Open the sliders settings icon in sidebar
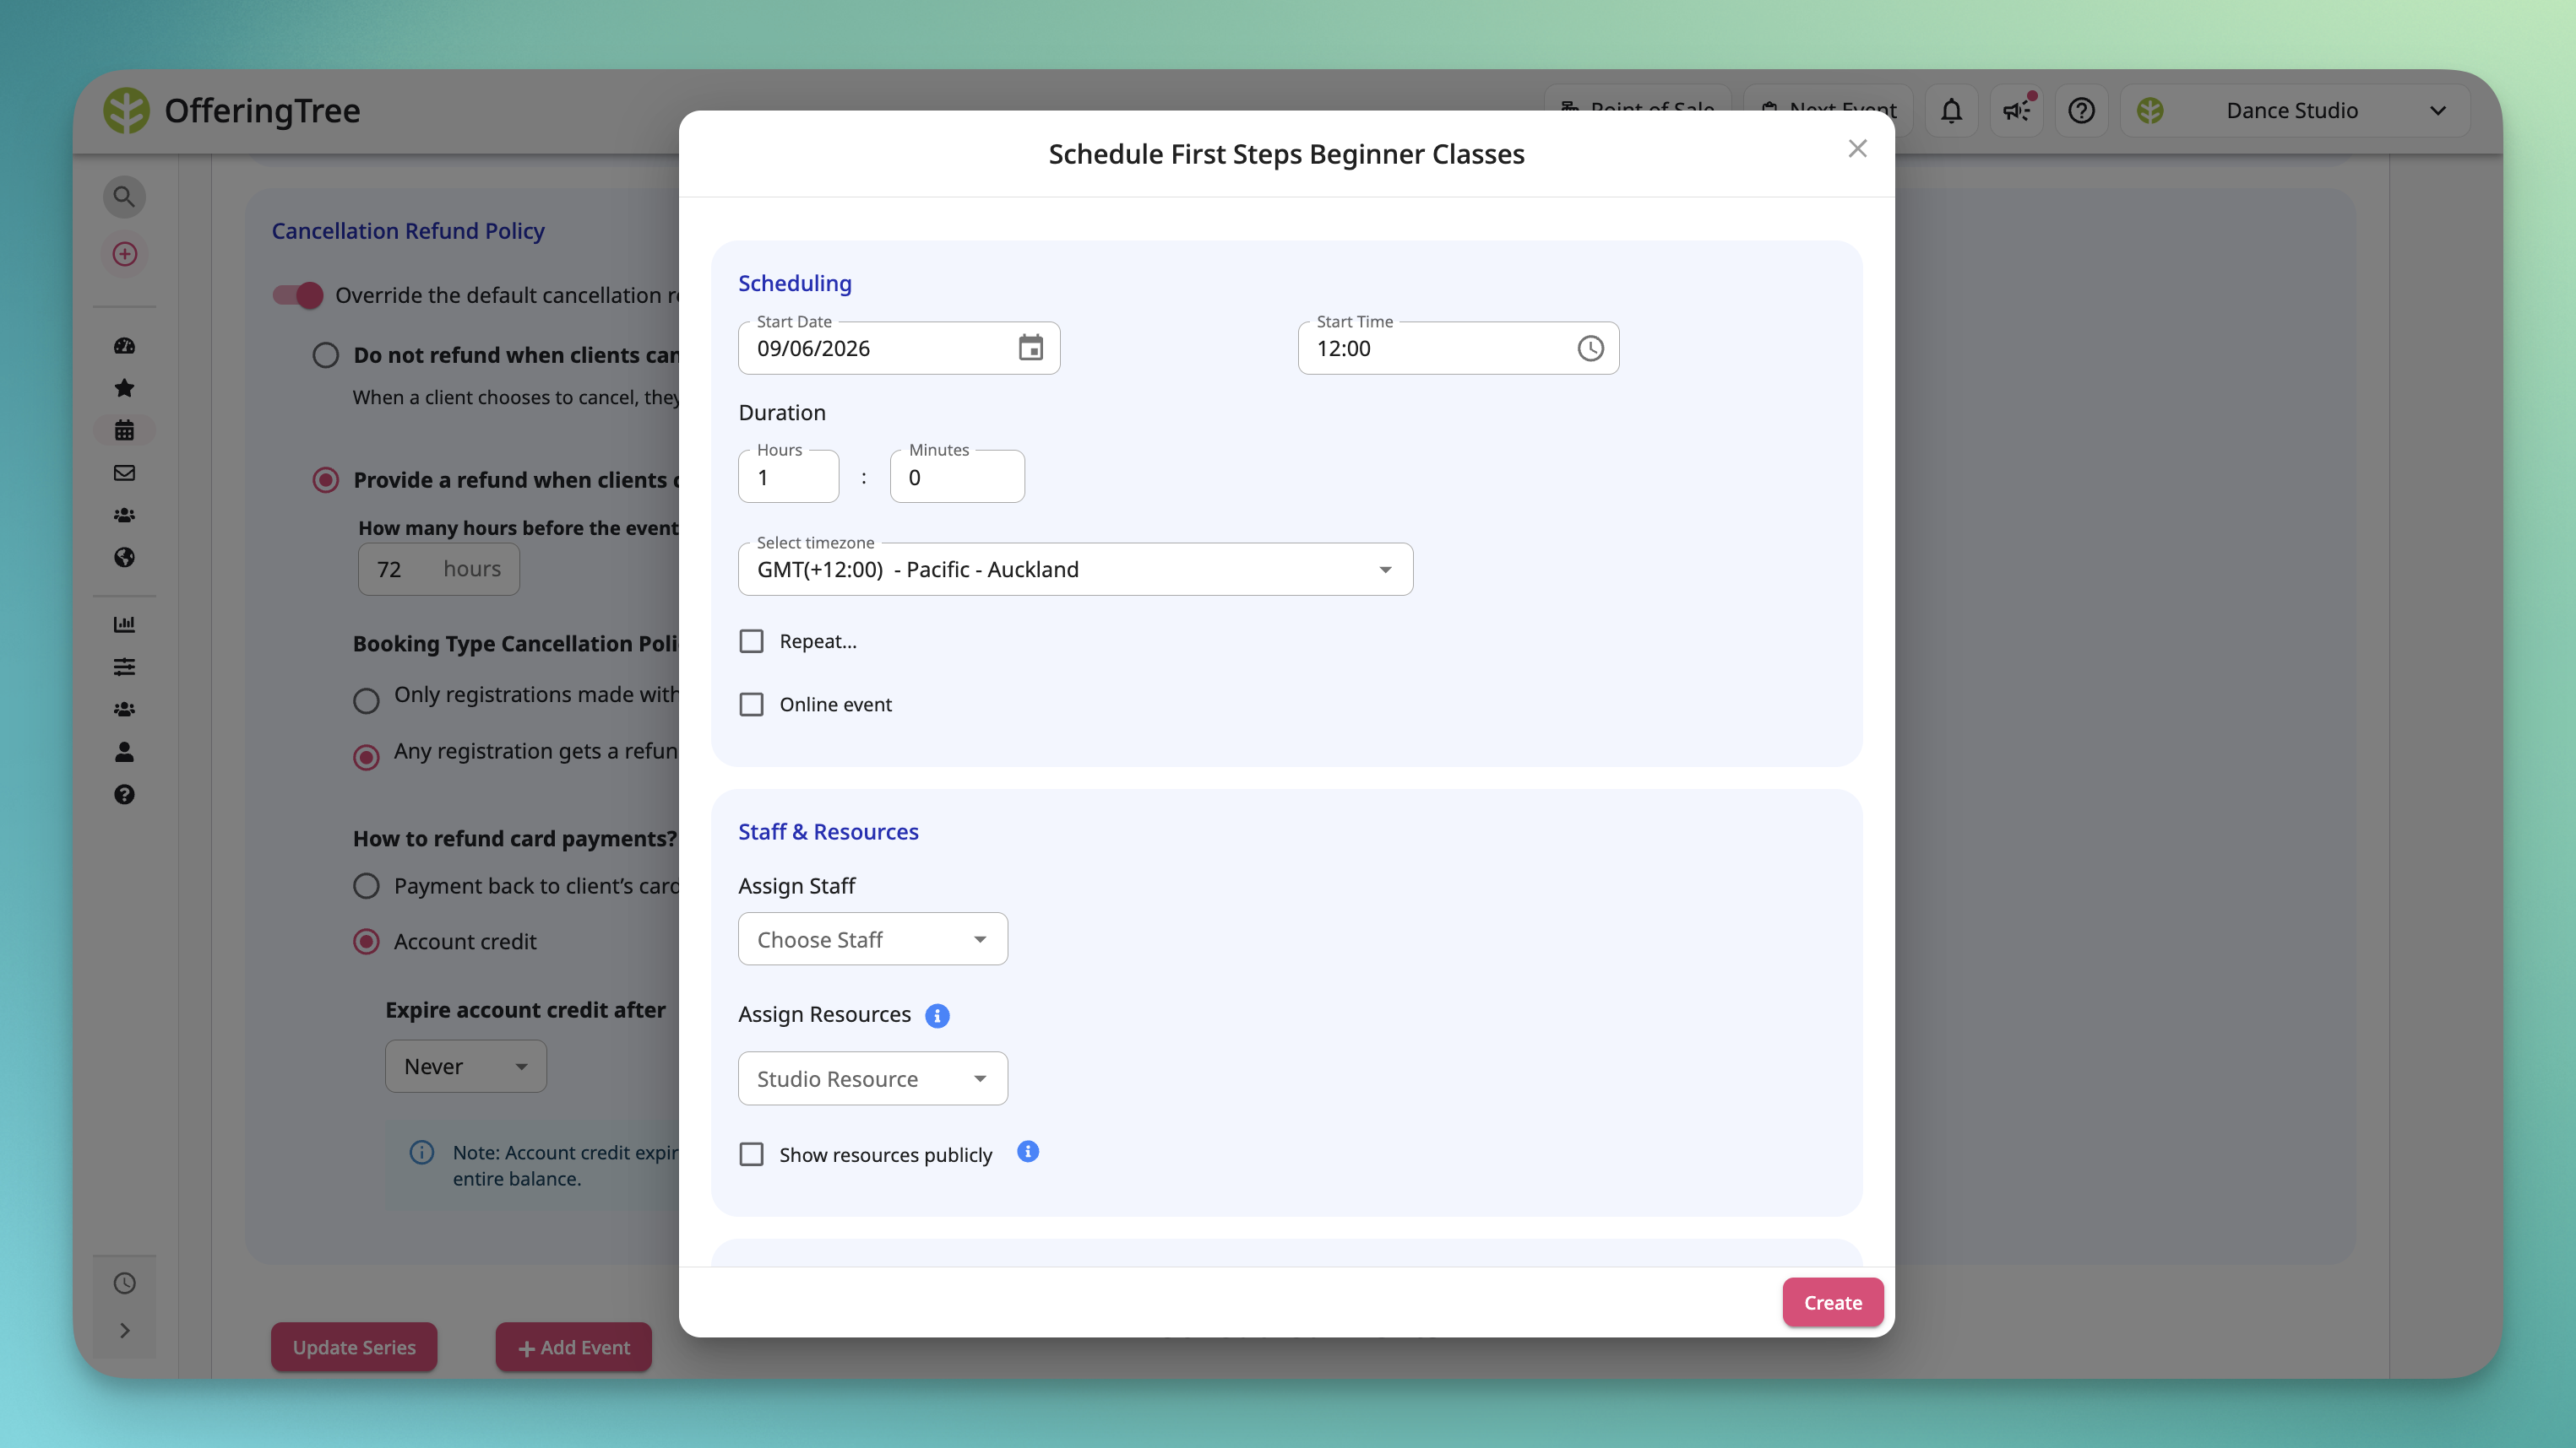Image resolution: width=2576 pixels, height=1448 pixels. (x=124, y=667)
